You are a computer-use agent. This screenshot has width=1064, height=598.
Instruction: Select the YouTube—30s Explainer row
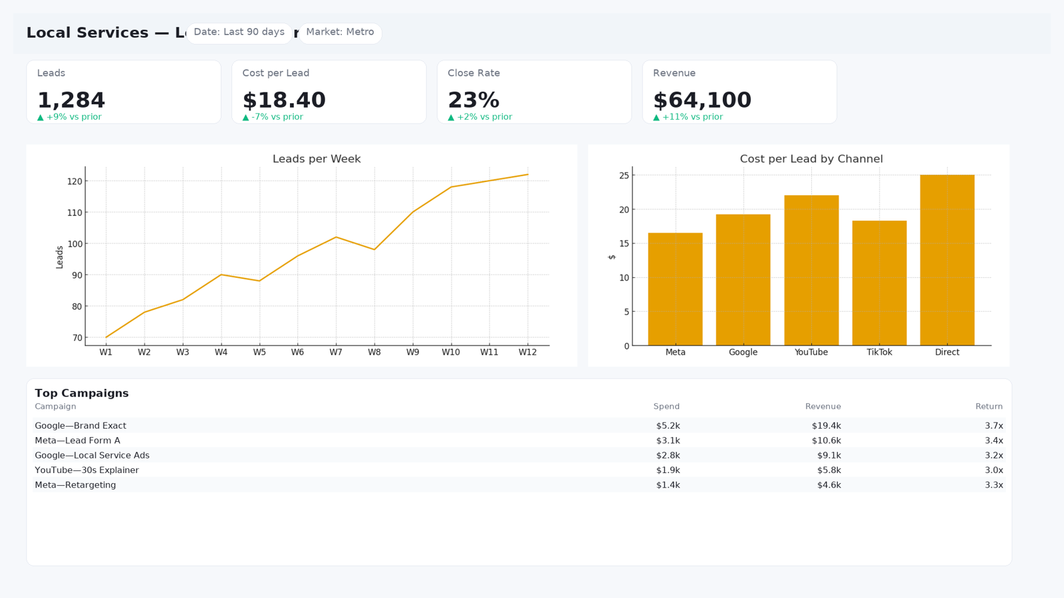(x=519, y=470)
